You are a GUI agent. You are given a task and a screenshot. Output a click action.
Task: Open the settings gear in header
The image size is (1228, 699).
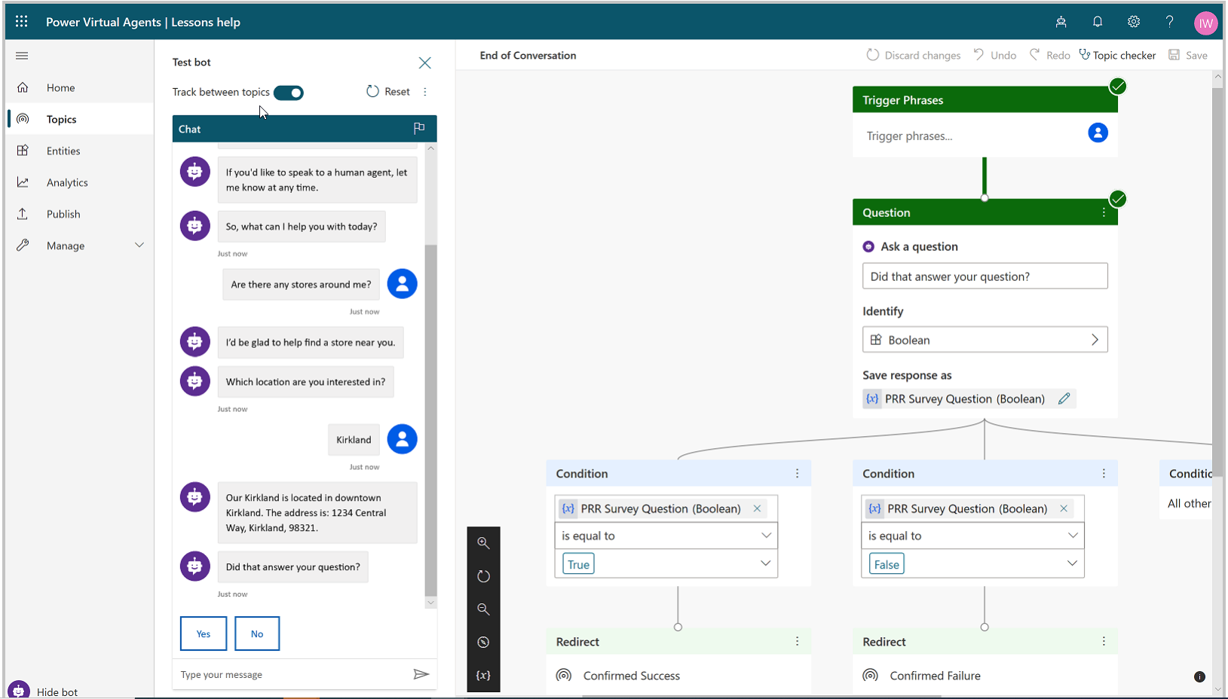tap(1134, 22)
